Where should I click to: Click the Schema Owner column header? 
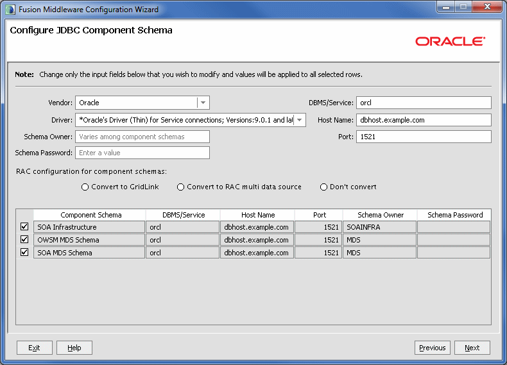[380, 215]
